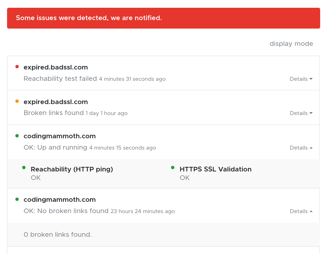This screenshot has width=329, height=254.
Task: Click green dot beside 'OK: Up and running' site
Action: click(x=17, y=135)
